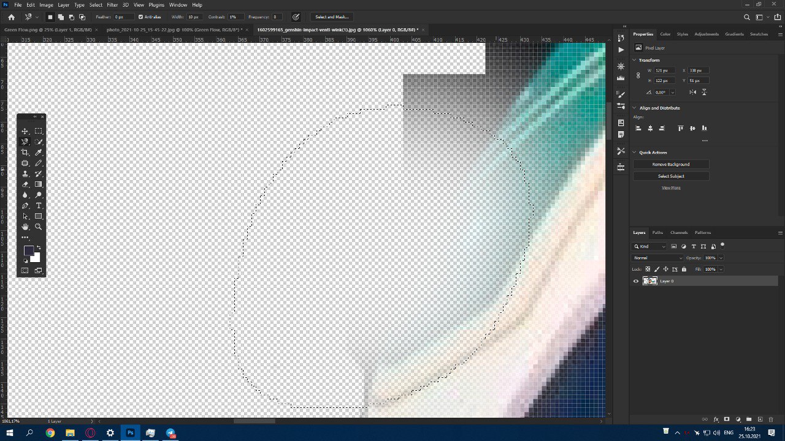
Task: Create a new layer
Action: point(760,420)
